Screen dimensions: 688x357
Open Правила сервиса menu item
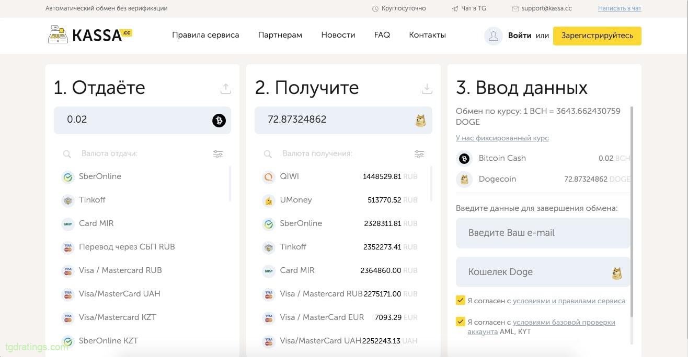[205, 35]
